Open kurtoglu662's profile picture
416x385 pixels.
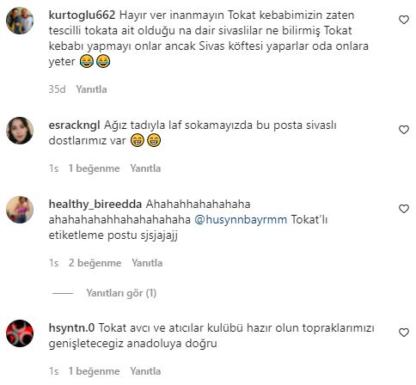[x=20, y=21]
